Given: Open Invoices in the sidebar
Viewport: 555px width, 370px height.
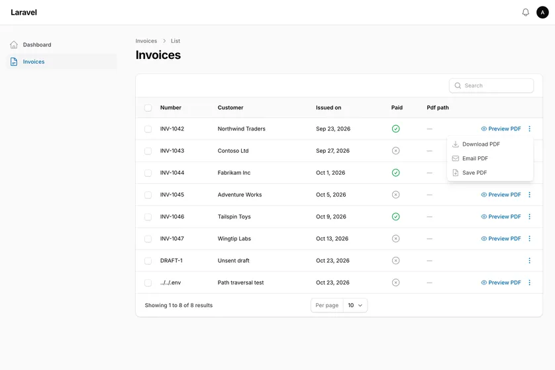Looking at the screenshot, I should (62, 62).
